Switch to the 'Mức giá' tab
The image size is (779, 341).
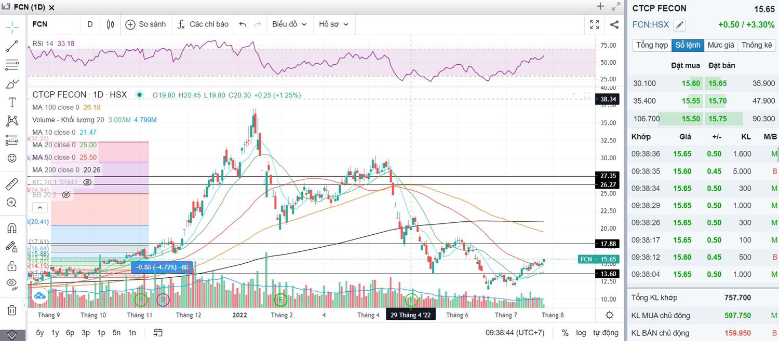coord(720,45)
